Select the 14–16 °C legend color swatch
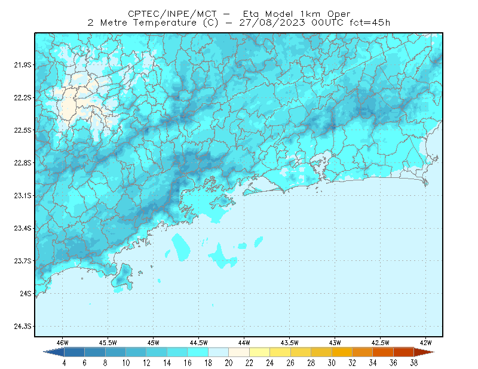This screenshot has height=369, width=478. point(177,352)
